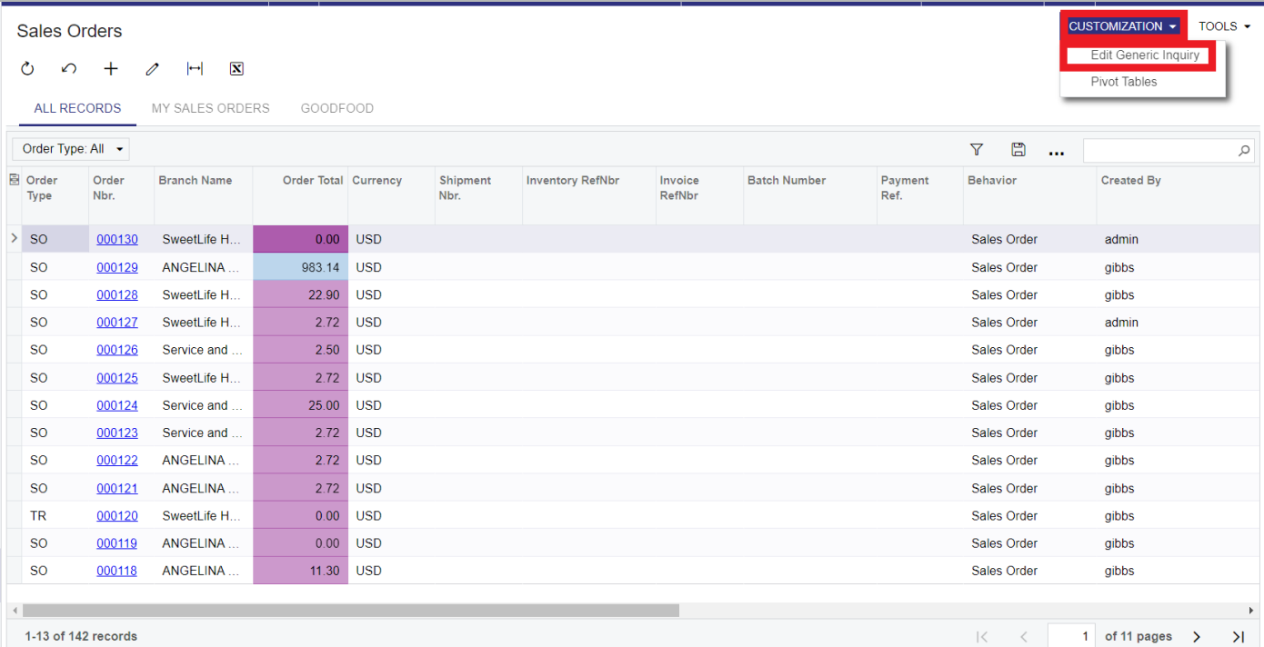Image resolution: width=1264 pixels, height=647 pixels.
Task: Save the current filter with disk icon
Action: point(1018,149)
